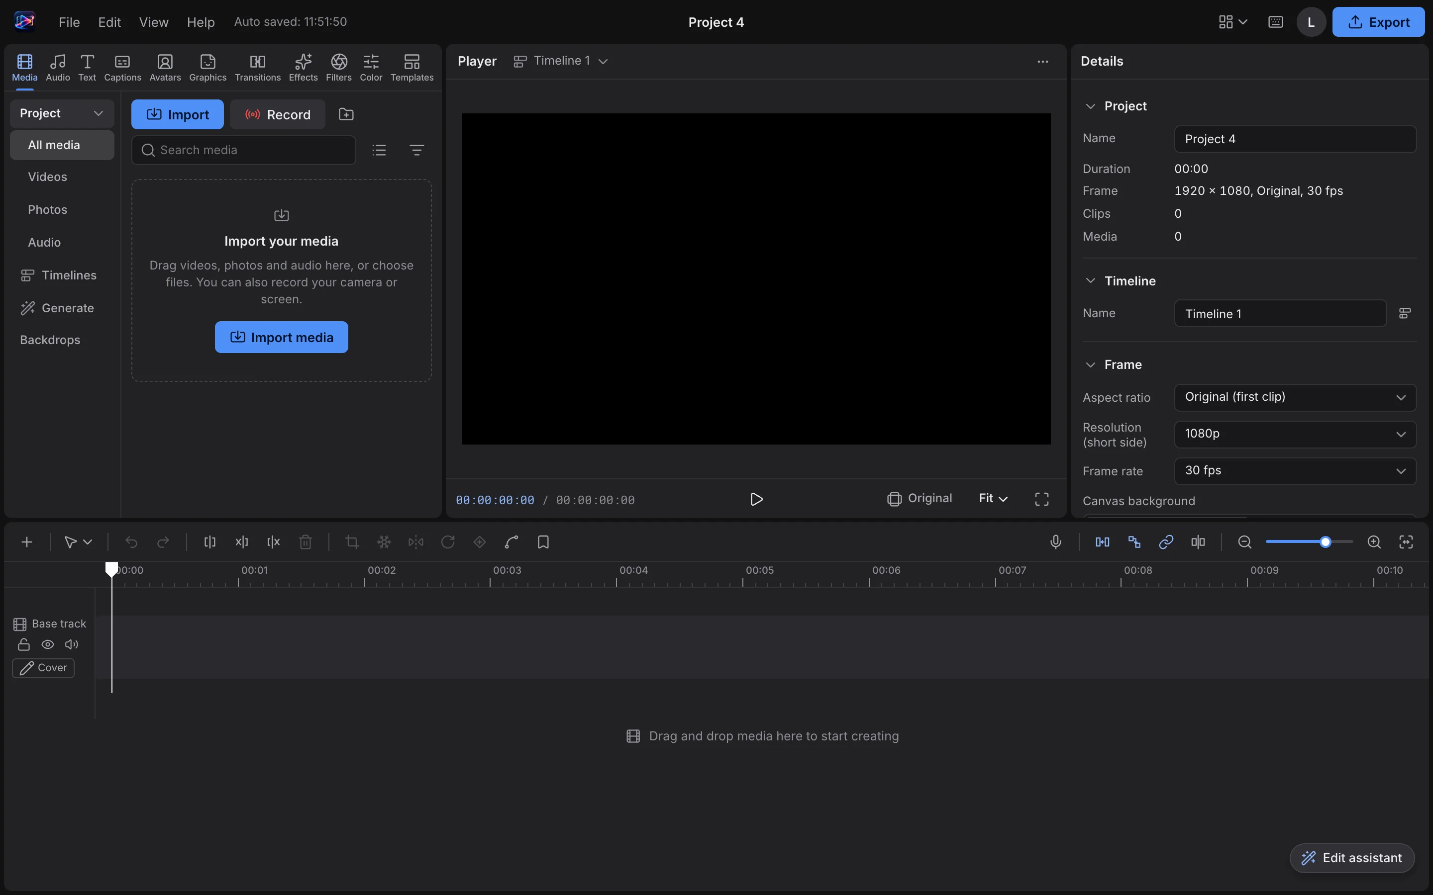Viewport: 1433px width, 895px height.
Task: Open the keyboard shortcuts icon in top bar
Action: click(1276, 22)
